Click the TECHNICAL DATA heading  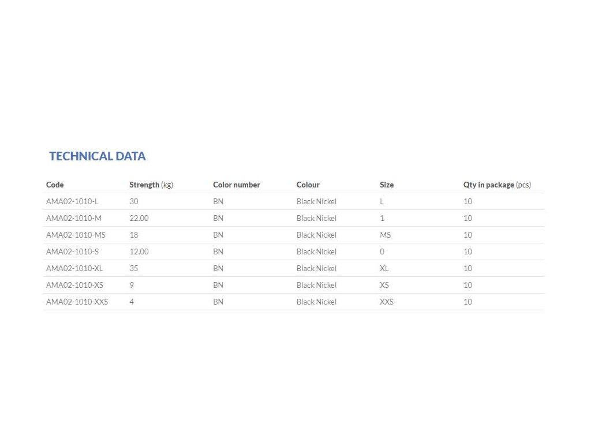[97, 156]
